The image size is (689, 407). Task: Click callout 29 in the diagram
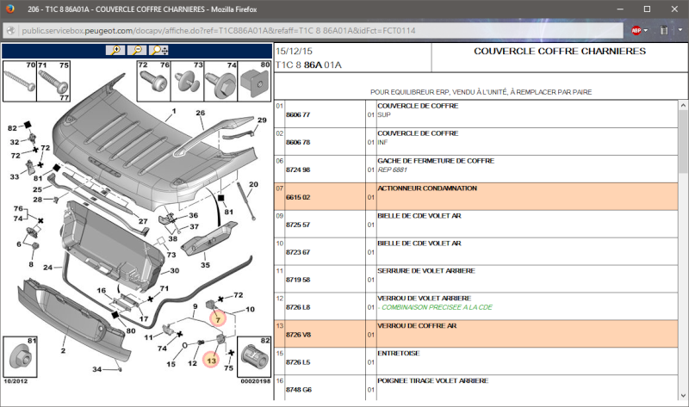(x=262, y=120)
